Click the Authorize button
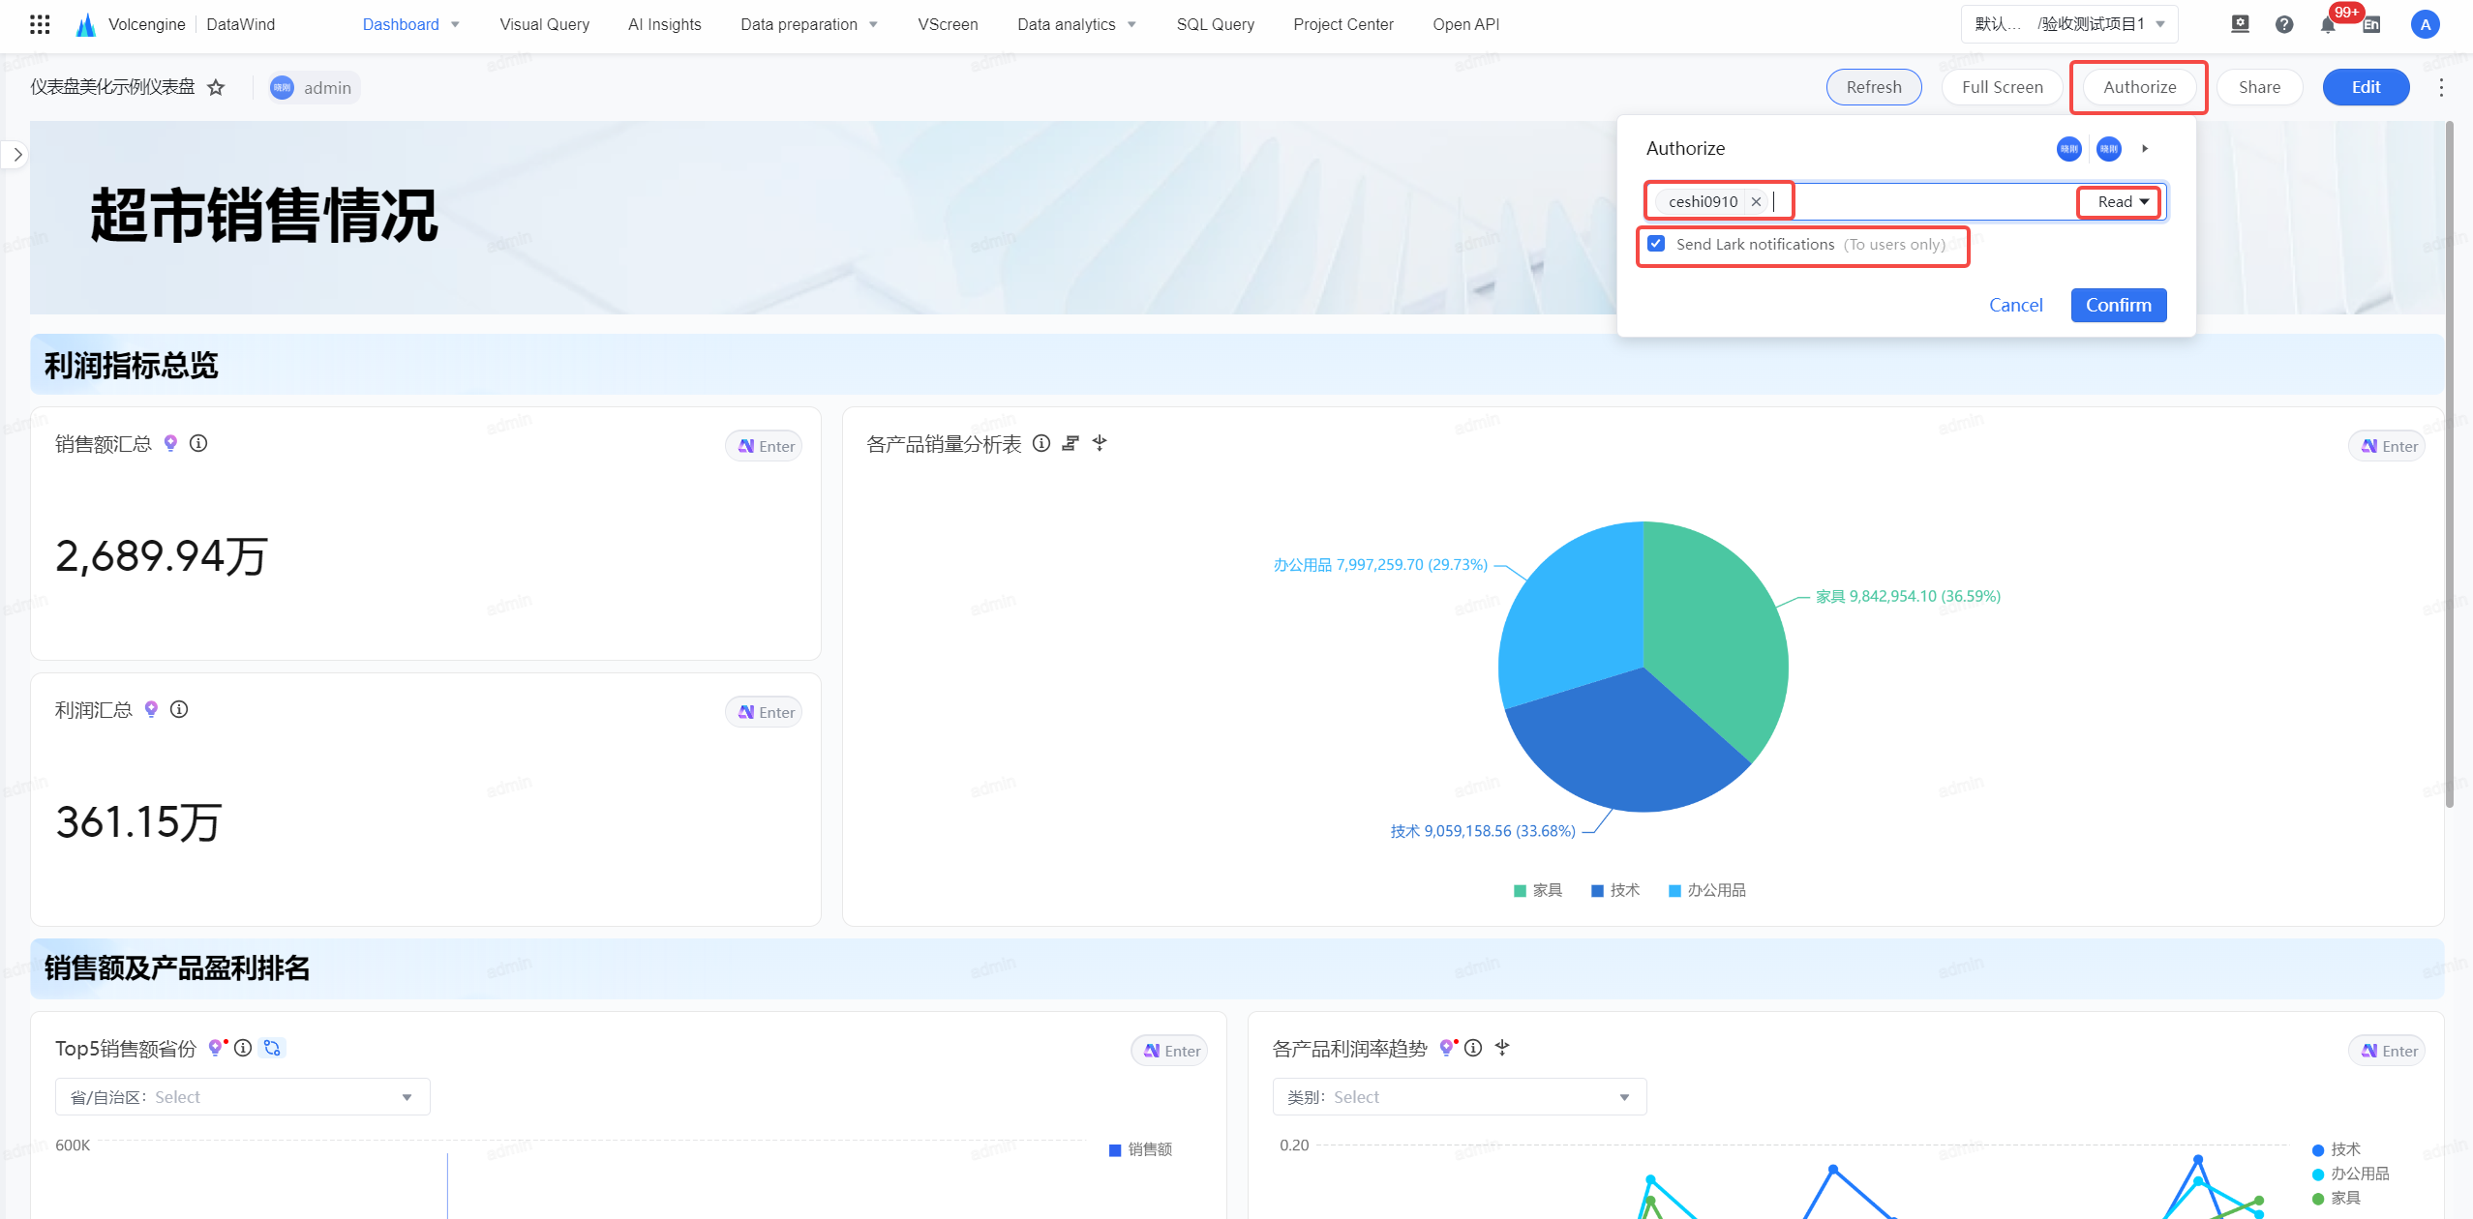This screenshot has height=1219, width=2473. pyautogui.click(x=2139, y=87)
